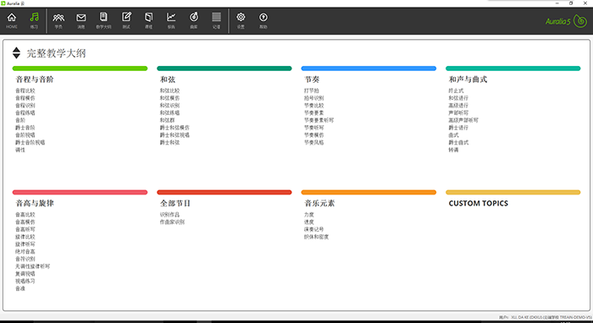Image resolution: width=593 pixels, height=323 pixels.
Task: Expand the 完整教学大纲 syllabus selector arrows
Action: [16, 52]
